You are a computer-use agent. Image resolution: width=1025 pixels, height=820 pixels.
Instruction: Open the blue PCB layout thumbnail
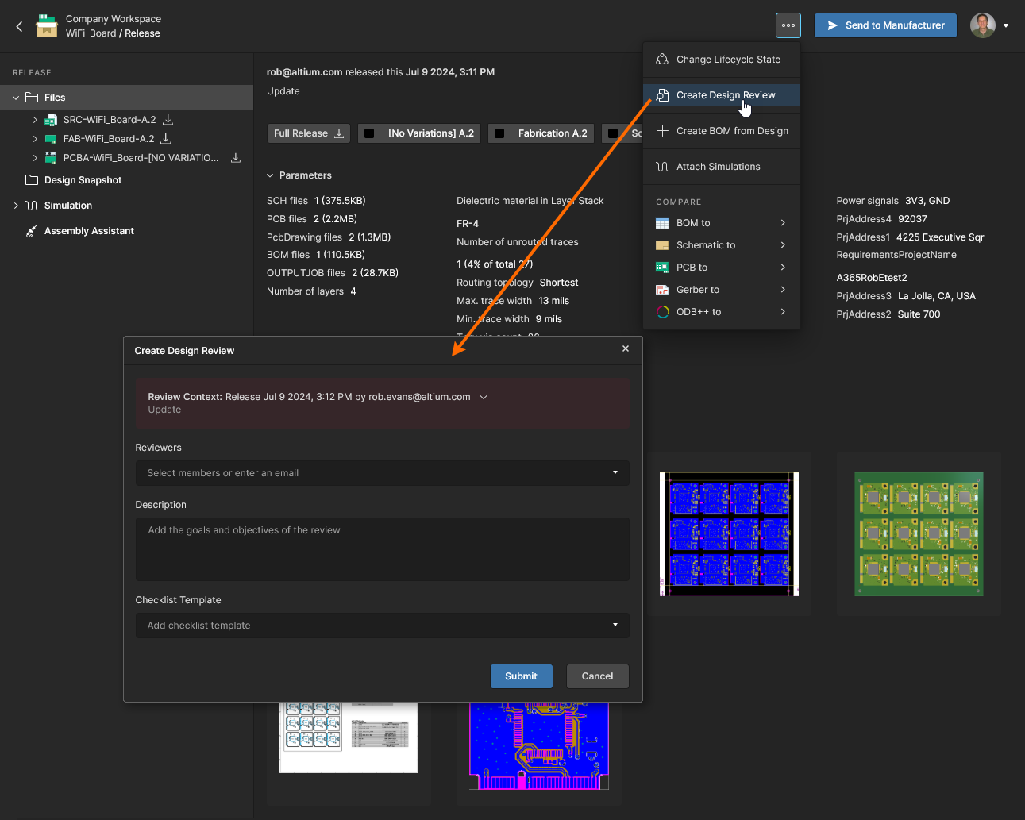(539, 745)
